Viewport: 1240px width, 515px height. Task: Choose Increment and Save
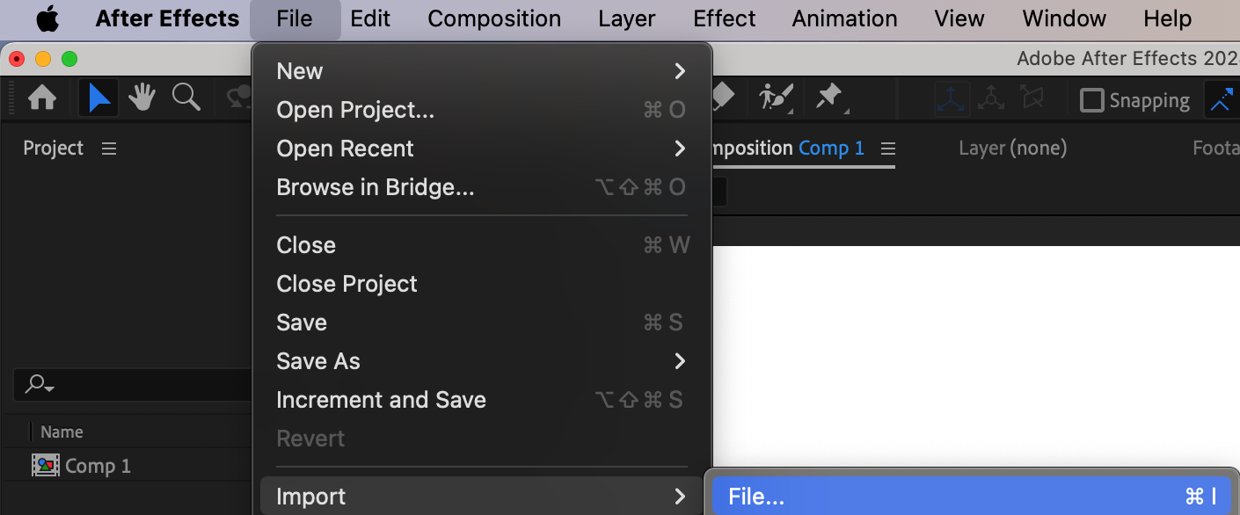pyautogui.click(x=381, y=400)
